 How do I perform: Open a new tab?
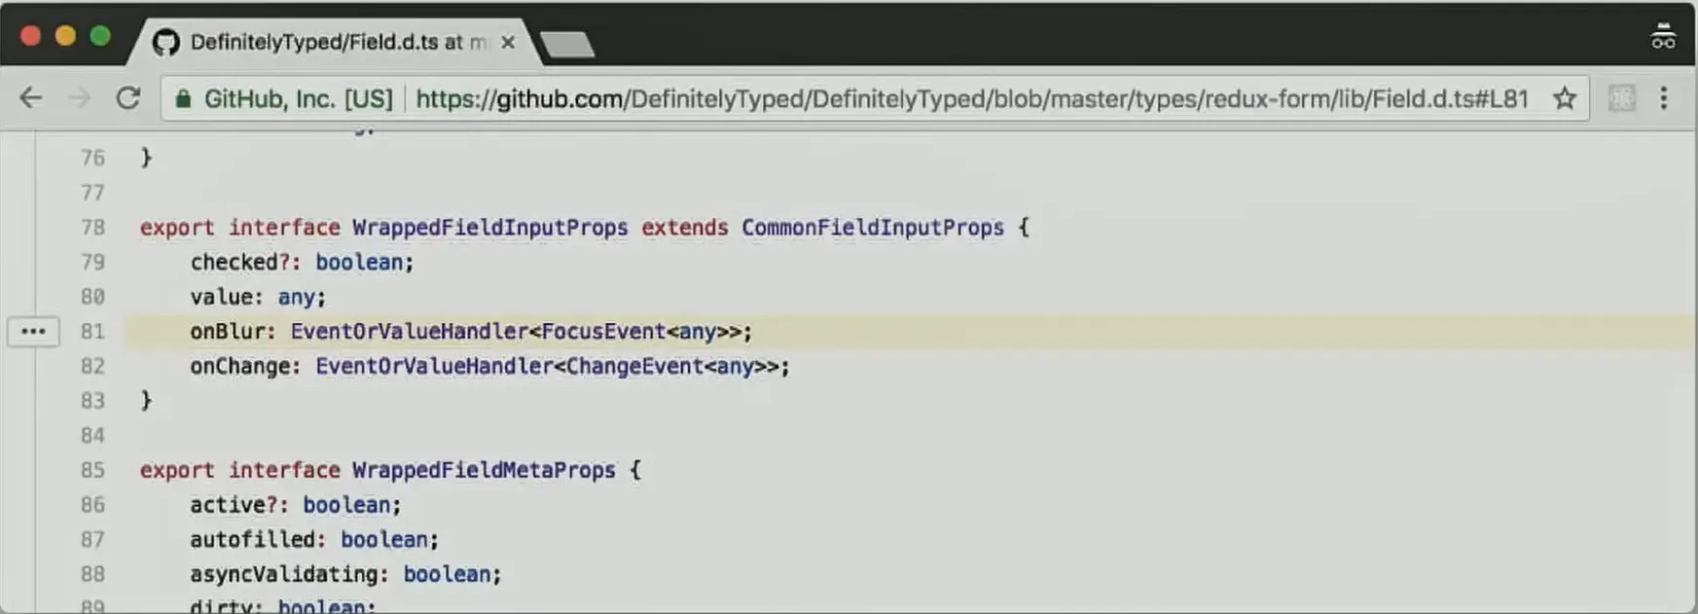566,44
